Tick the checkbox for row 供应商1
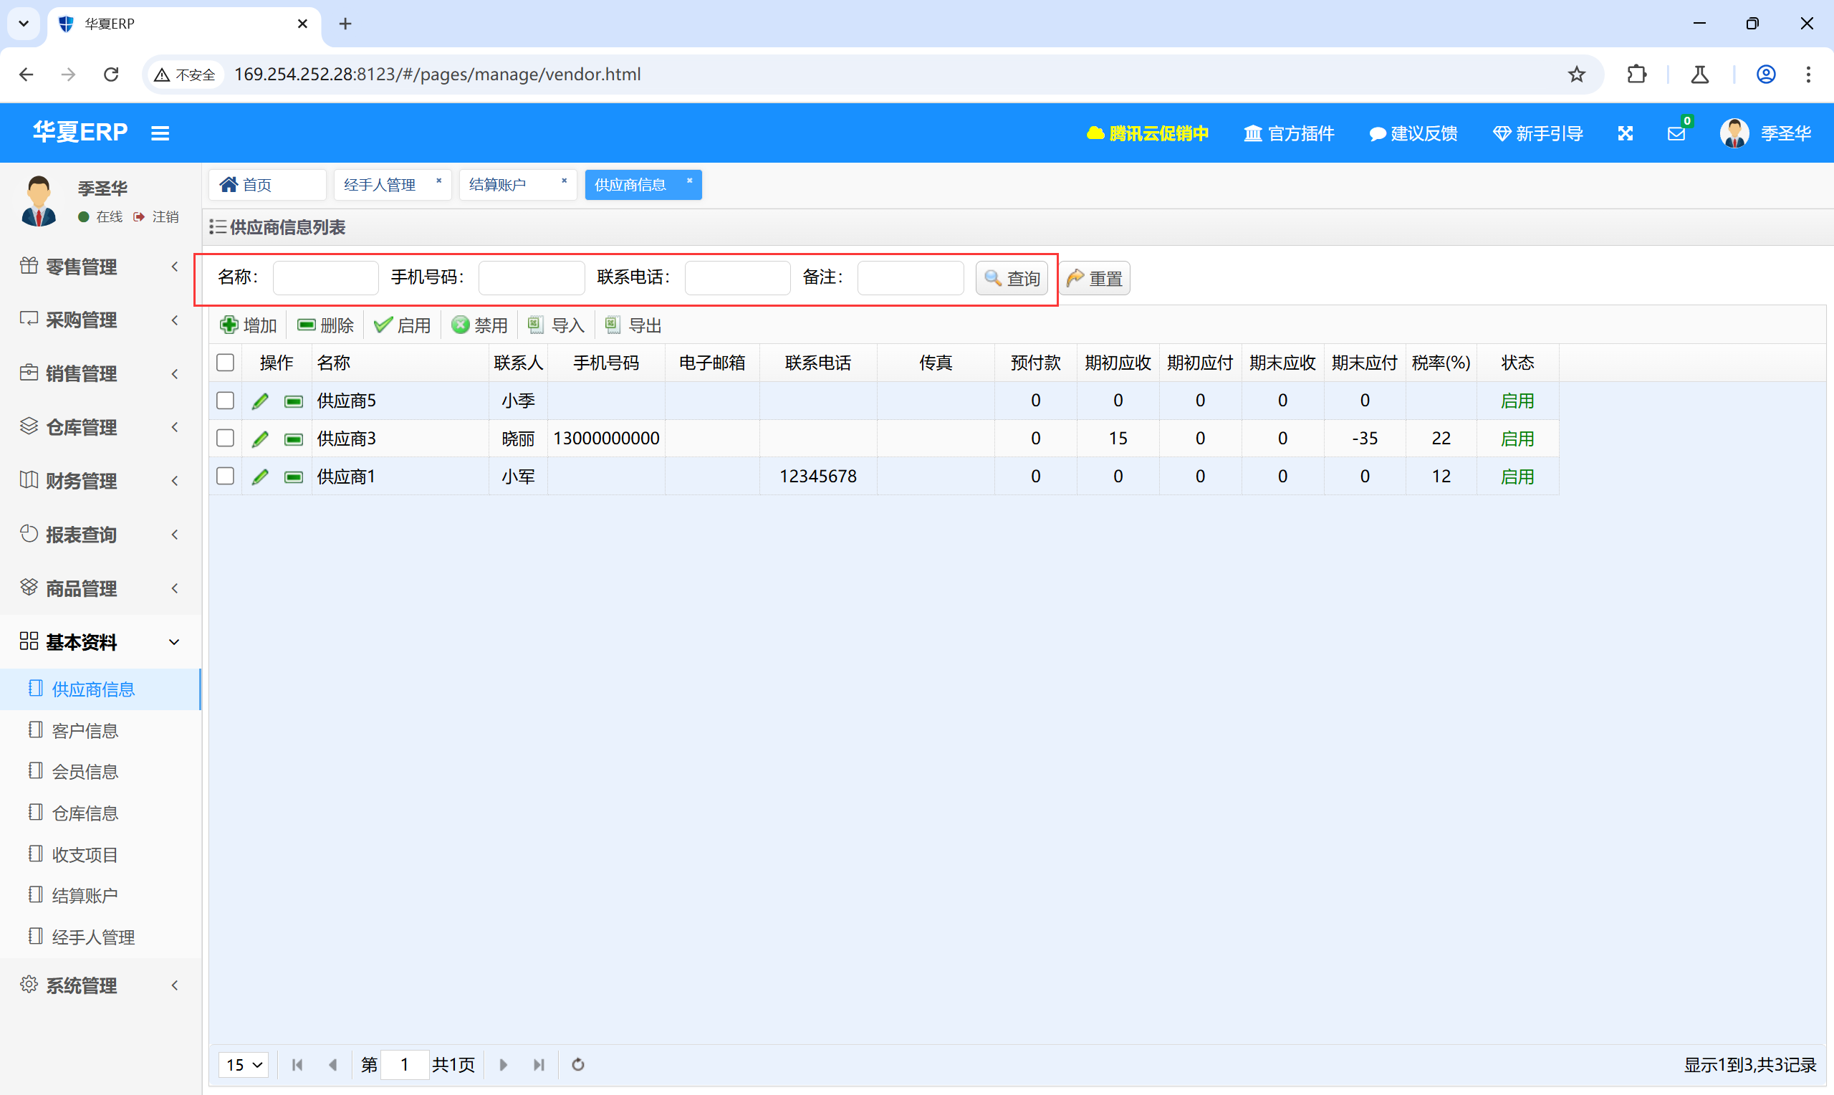 tap(226, 476)
